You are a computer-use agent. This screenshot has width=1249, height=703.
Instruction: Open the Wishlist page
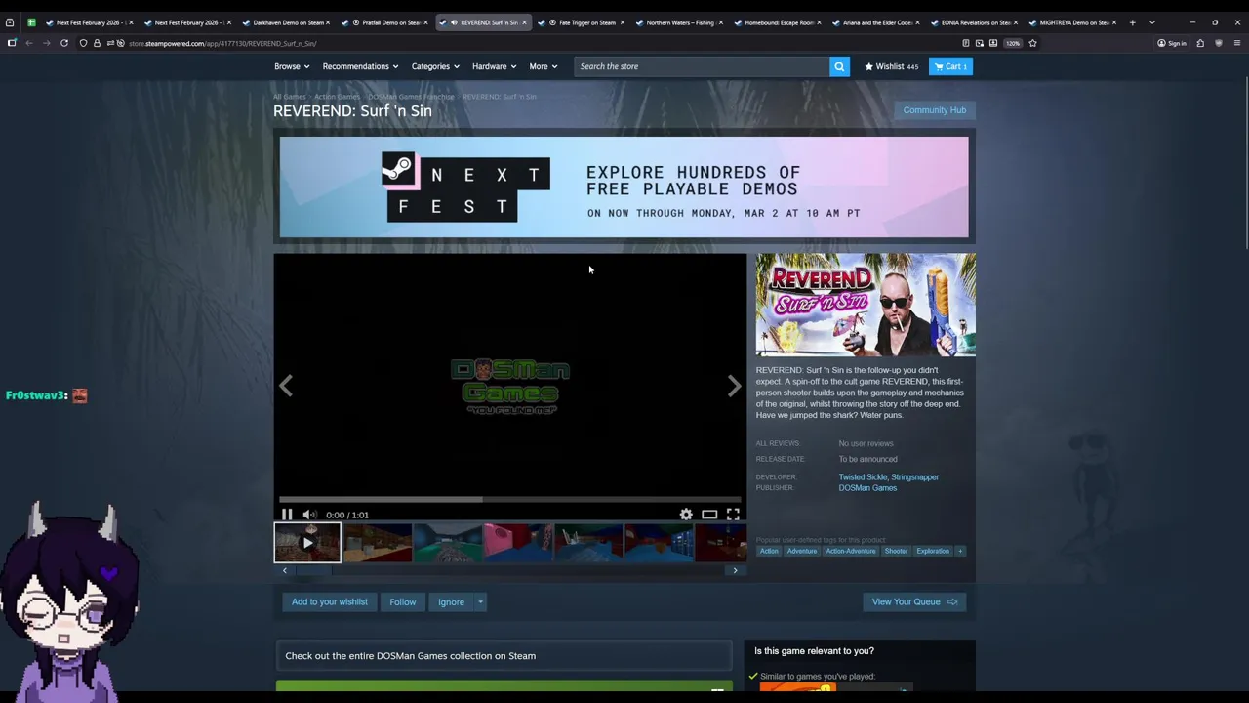891,66
